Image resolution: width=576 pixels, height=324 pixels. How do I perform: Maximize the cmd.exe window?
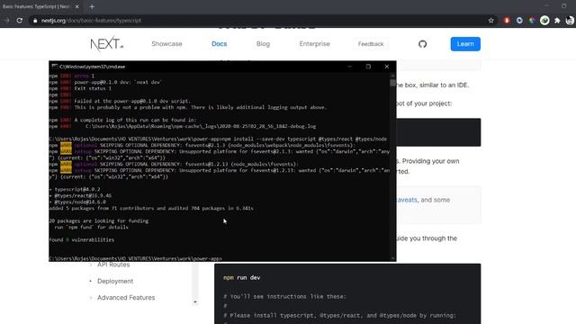(x=368, y=67)
